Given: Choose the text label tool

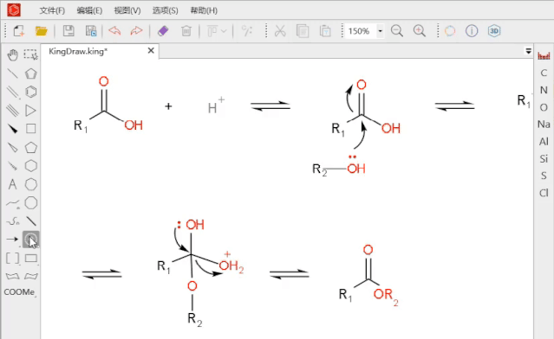Looking at the screenshot, I should [x=13, y=184].
